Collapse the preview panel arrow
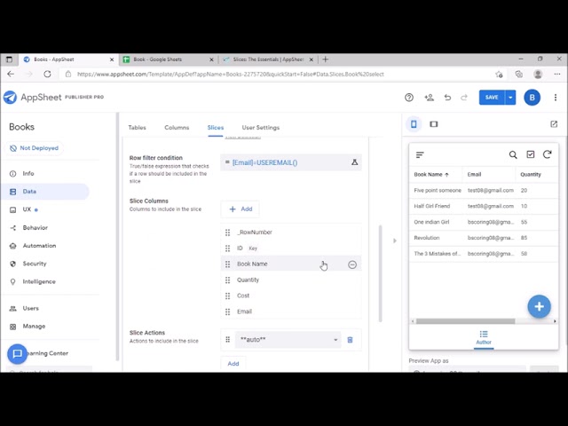 point(395,241)
